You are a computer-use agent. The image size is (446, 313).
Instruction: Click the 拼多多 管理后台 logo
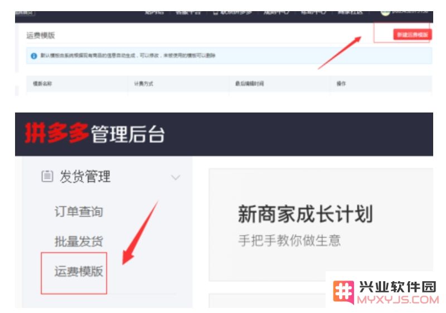[x=94, y=134]
